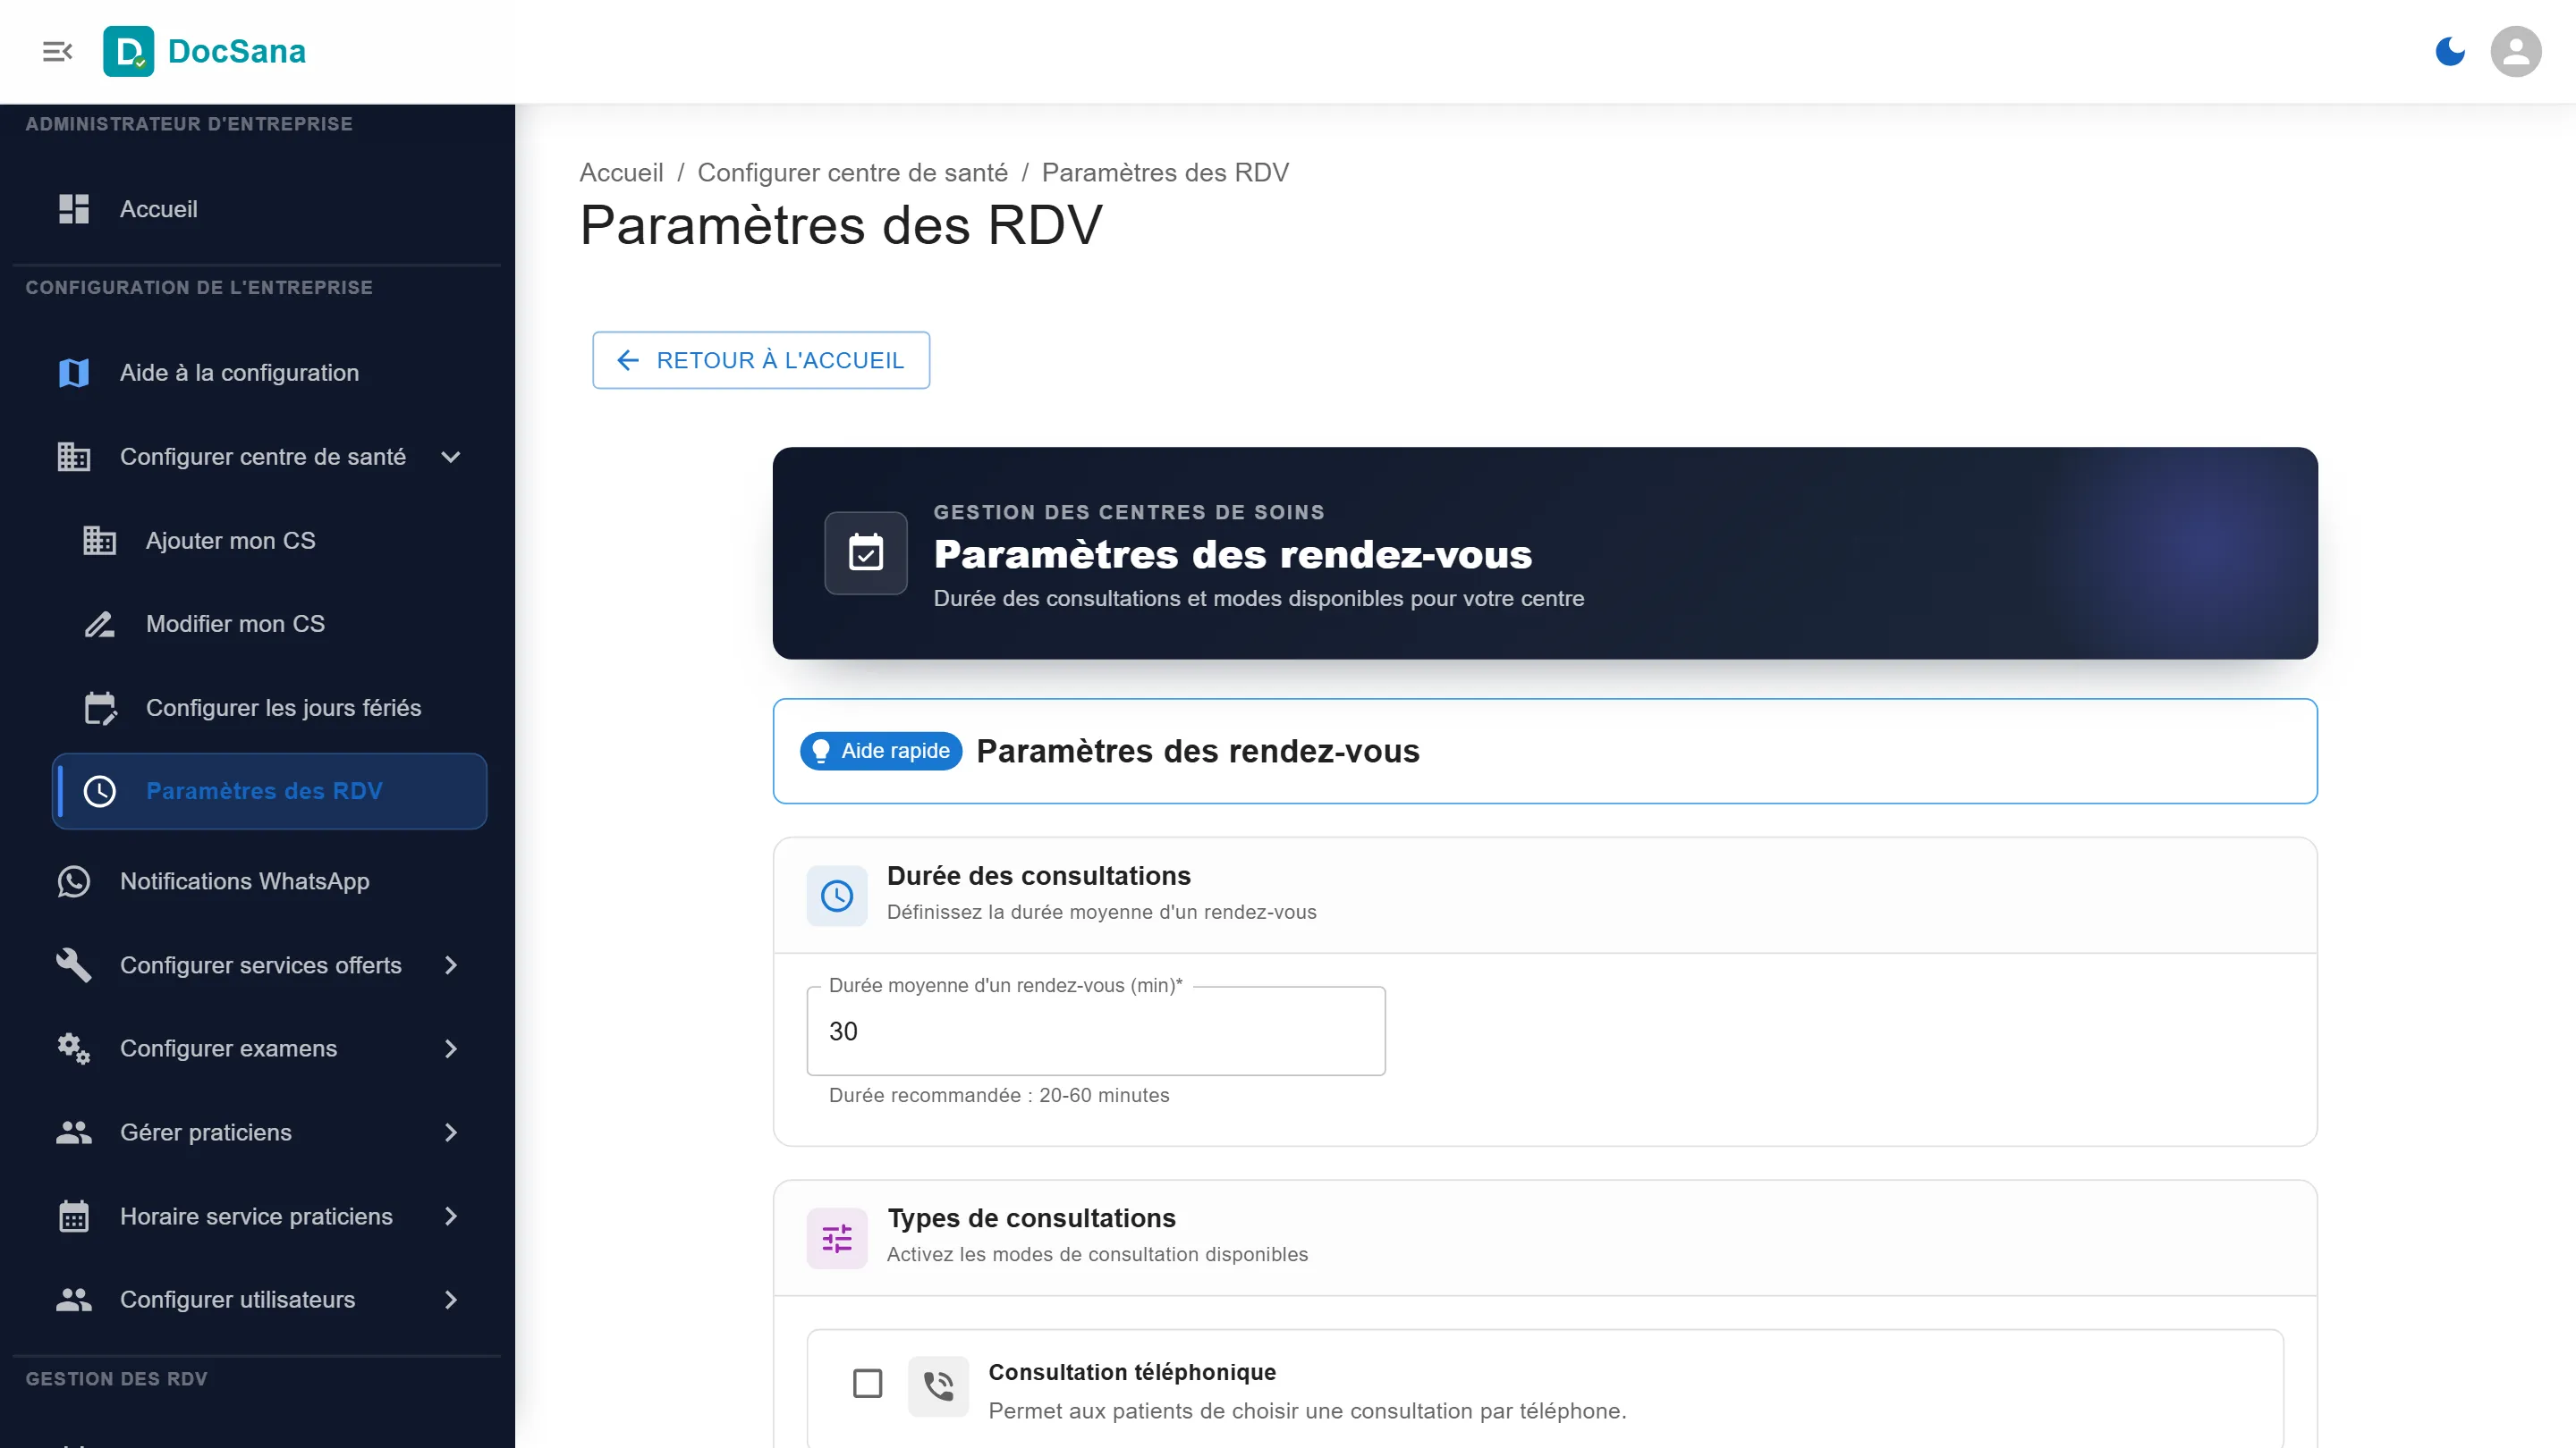Select the active Paramètres des RDV item
Viewport: 2576px width, 1448px height.
pyautogui.click(x=270, y=791)
